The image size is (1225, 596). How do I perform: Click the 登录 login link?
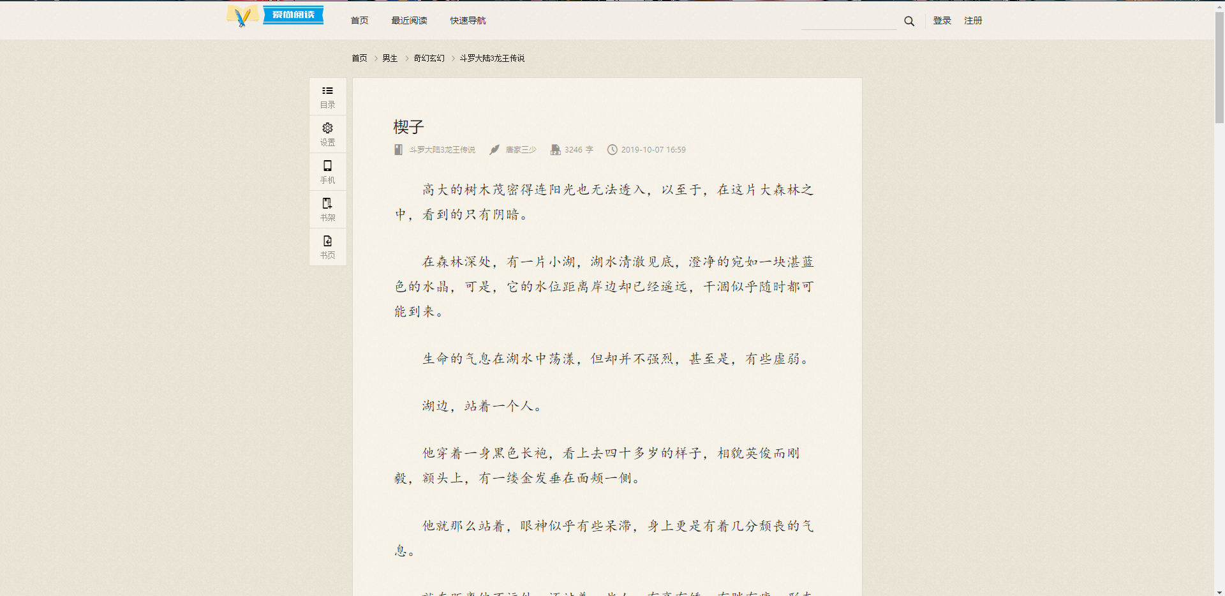942,20
